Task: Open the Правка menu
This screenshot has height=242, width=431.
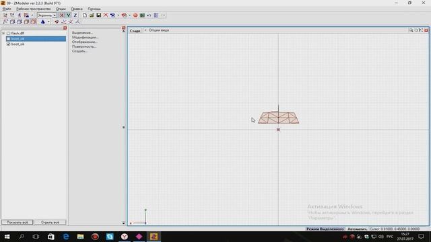Action: 77,9
